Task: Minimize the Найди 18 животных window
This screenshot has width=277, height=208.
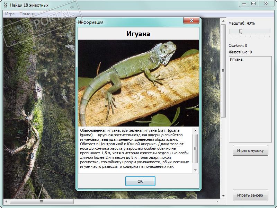Action: [244, 4]
